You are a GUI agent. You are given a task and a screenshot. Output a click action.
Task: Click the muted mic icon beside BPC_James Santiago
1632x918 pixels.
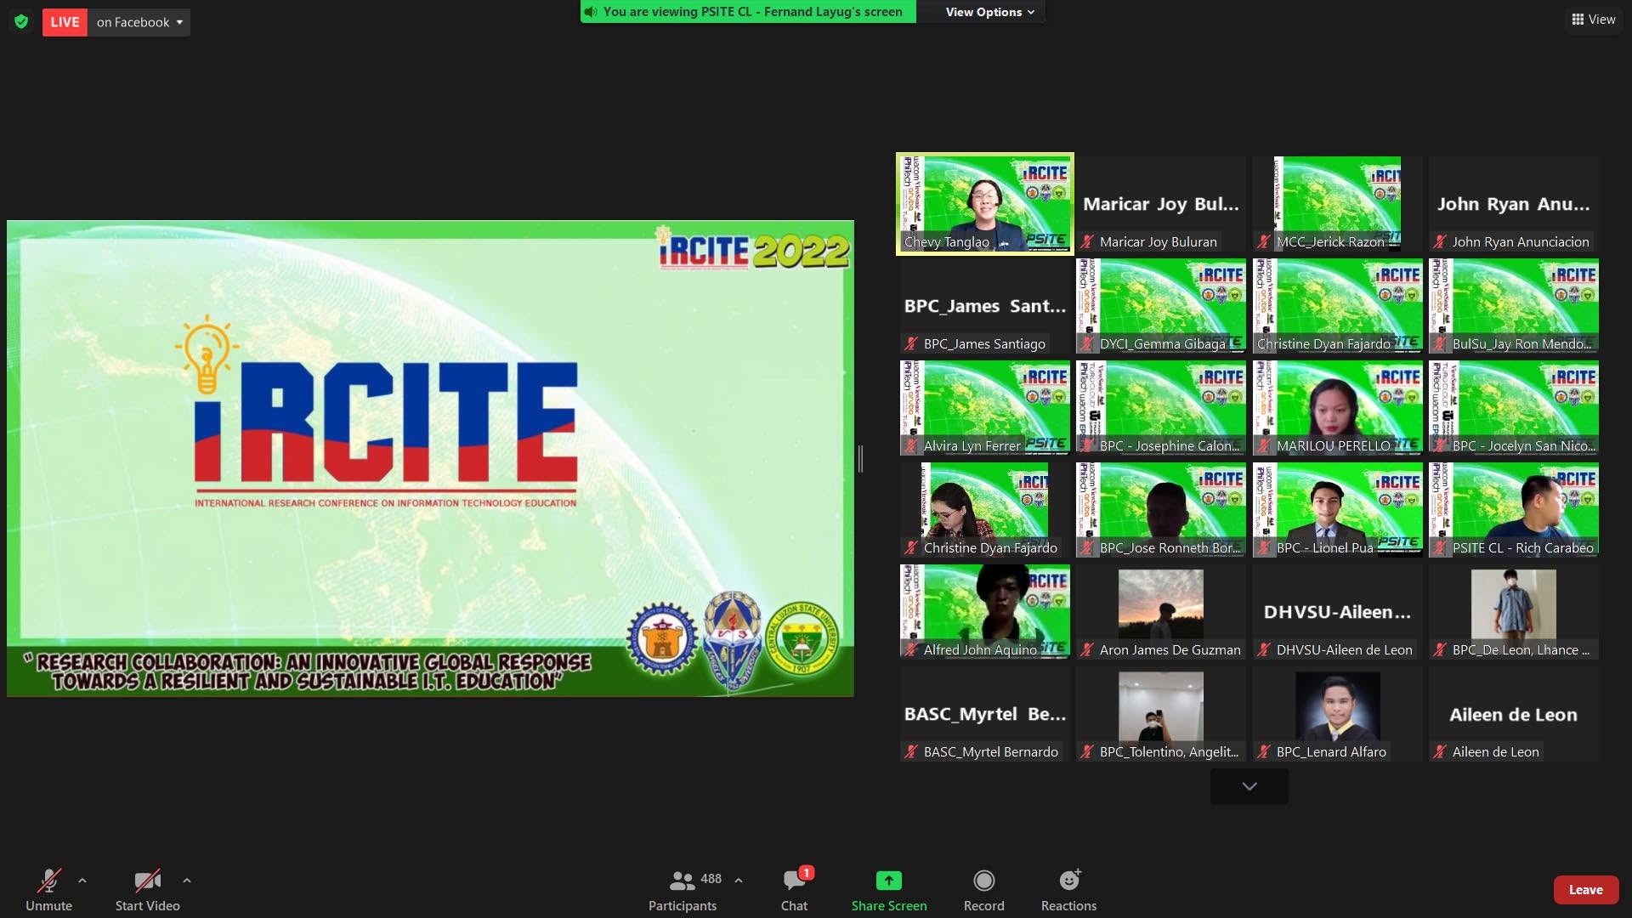pyautogui.click(x=911, y=344)
